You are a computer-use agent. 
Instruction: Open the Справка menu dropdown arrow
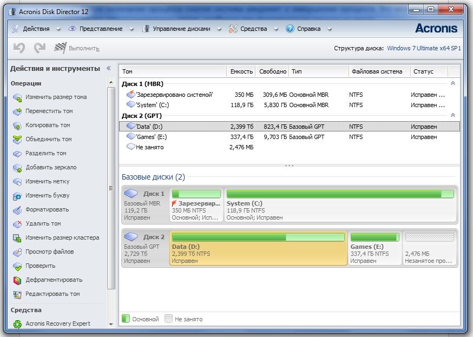click(330, 29)
